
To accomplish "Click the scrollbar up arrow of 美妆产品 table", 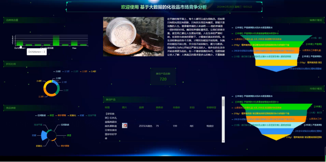I will (x=223, y=98).
